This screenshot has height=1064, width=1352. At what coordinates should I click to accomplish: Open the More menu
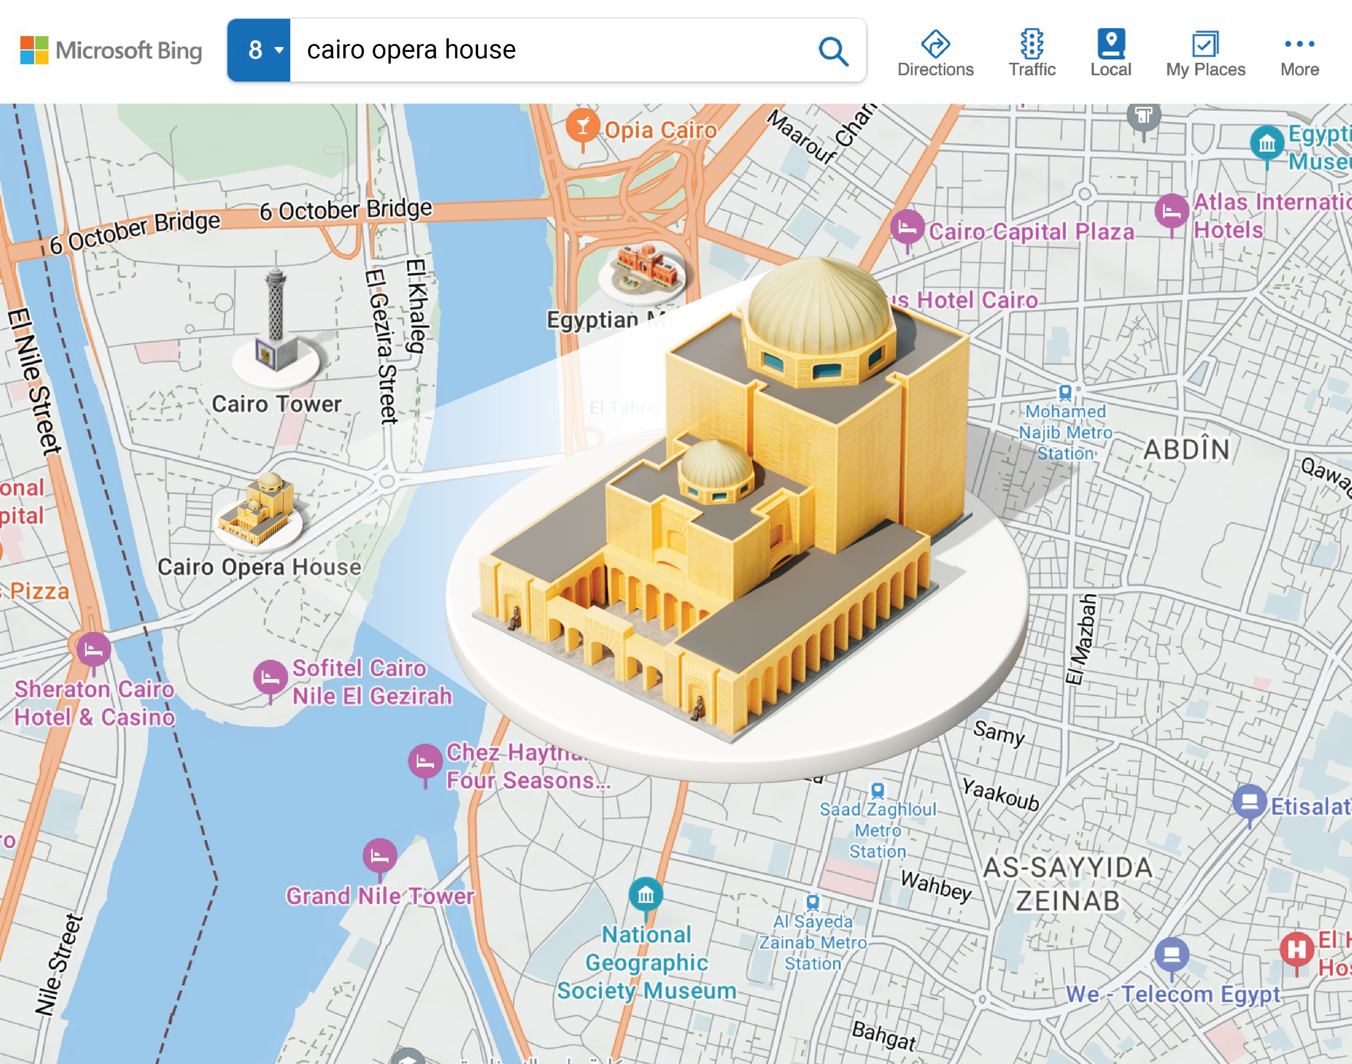click(x=1299, y=55)
